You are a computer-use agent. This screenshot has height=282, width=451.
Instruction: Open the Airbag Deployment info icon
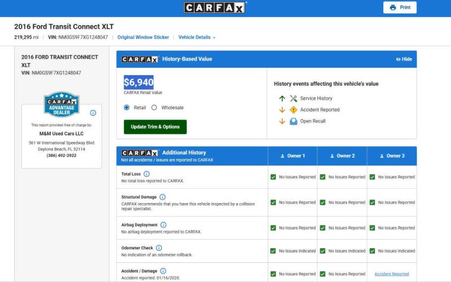click(x=163, y=224)
